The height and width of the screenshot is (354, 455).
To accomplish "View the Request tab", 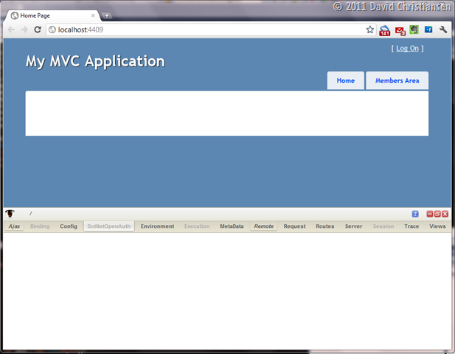I will pos(294,226).
